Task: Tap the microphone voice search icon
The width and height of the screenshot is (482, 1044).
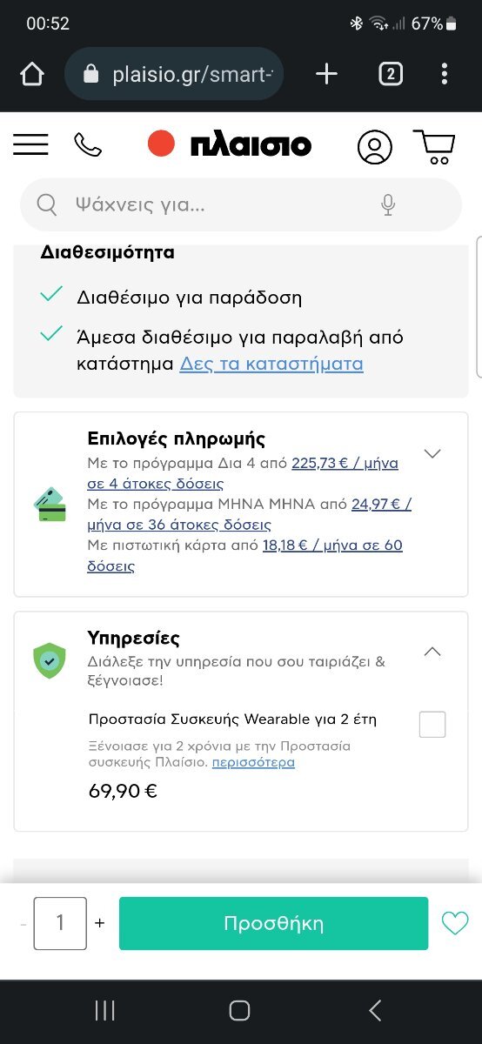Action: pyautogui.click(x=388, y=205)
